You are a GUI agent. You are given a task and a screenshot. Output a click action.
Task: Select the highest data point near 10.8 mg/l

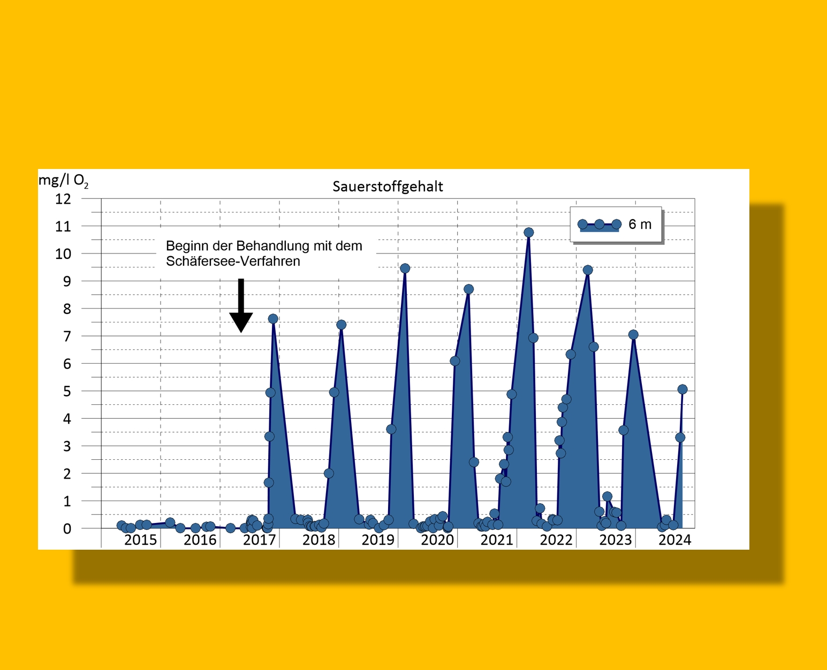click(x=528, y=233)
